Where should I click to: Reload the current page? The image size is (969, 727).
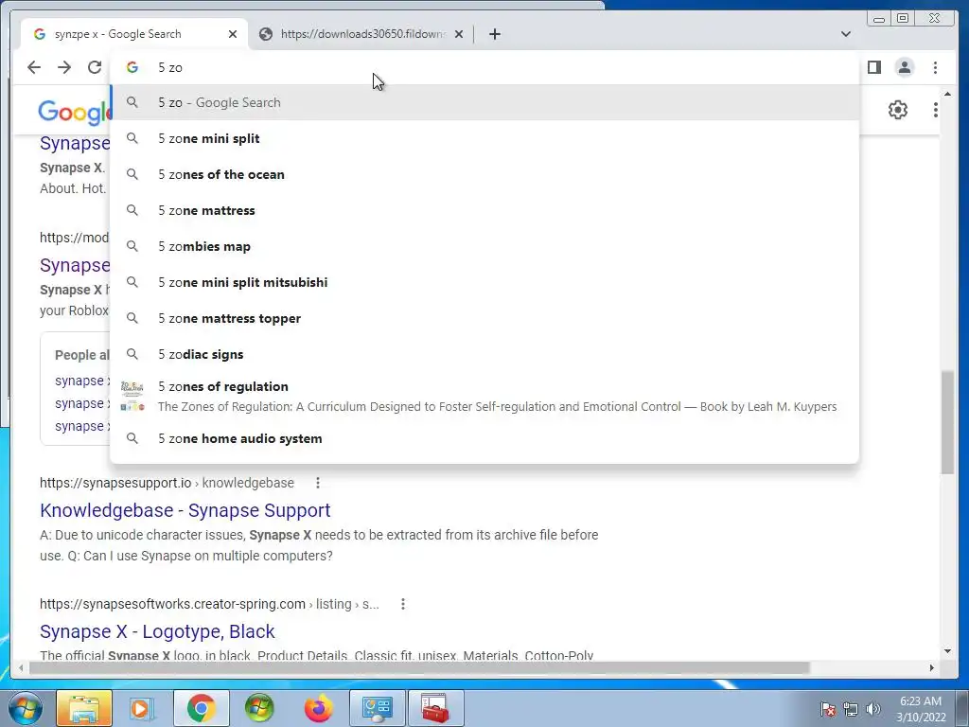(95, 67)
